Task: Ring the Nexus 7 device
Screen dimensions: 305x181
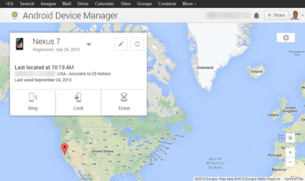Action: (x=33, y=102)
